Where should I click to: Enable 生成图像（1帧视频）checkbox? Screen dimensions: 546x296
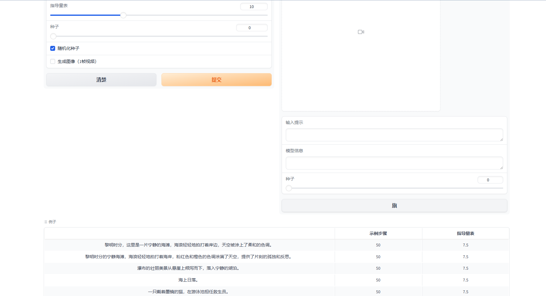53,61
